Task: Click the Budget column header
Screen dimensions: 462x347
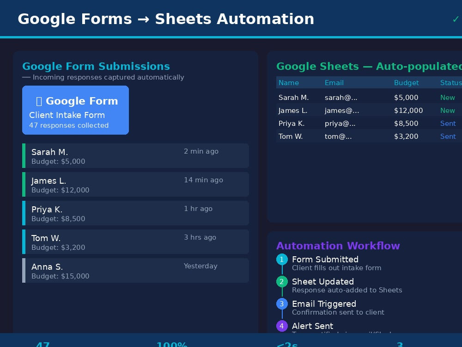Action: pyautogui.click(x=406, y=83)
